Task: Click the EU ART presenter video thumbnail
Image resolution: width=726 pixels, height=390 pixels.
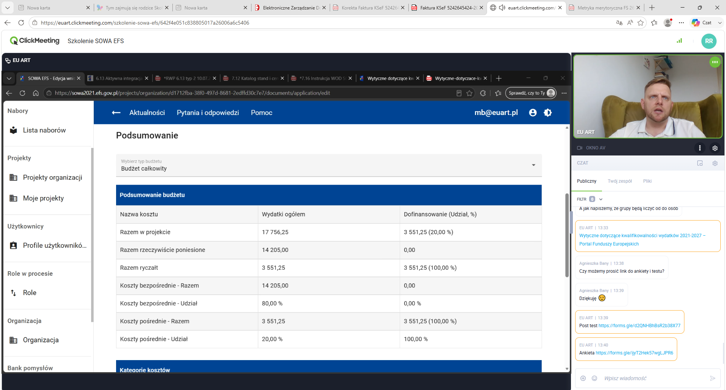Action: tap(648, 96)
